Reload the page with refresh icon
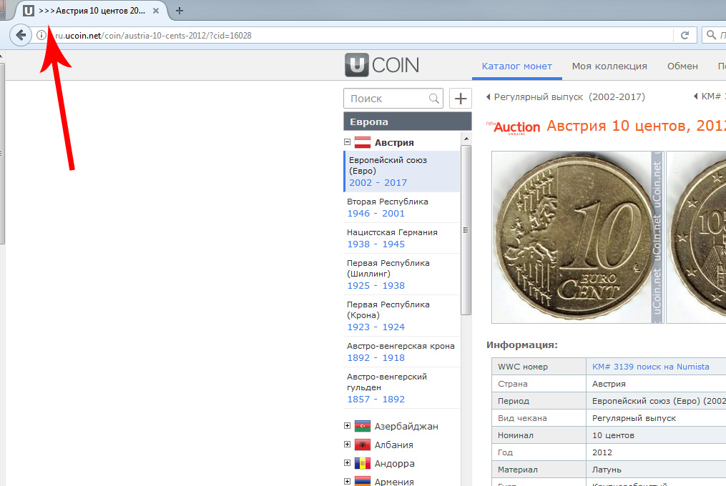Viewport: 726px width, 486px height. (x=685, y=35)
